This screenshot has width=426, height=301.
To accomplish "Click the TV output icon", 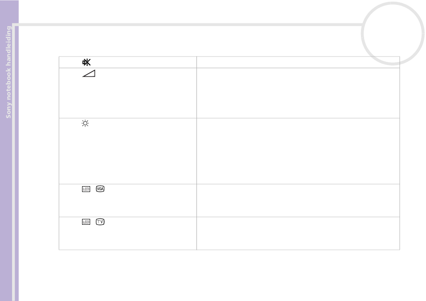I will (x=100, y=222).
